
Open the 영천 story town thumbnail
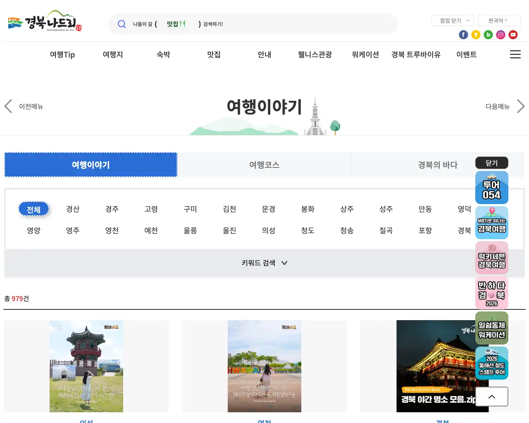[264, 366]
